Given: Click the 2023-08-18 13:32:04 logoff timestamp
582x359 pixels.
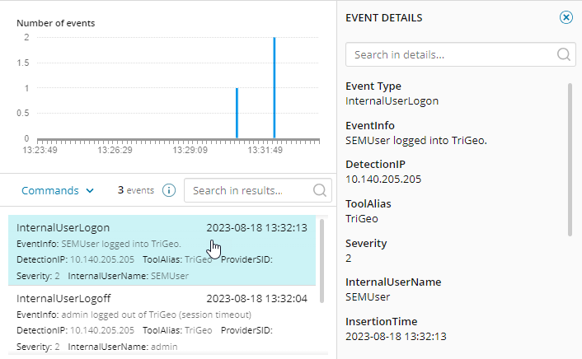Looking at the screenshot, I should [x=256, y=298].
